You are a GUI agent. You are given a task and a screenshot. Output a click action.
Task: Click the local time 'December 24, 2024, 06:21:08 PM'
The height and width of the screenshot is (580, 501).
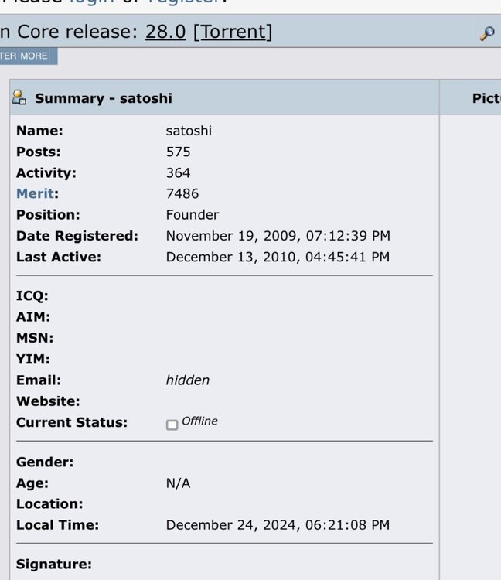point(278,525)
